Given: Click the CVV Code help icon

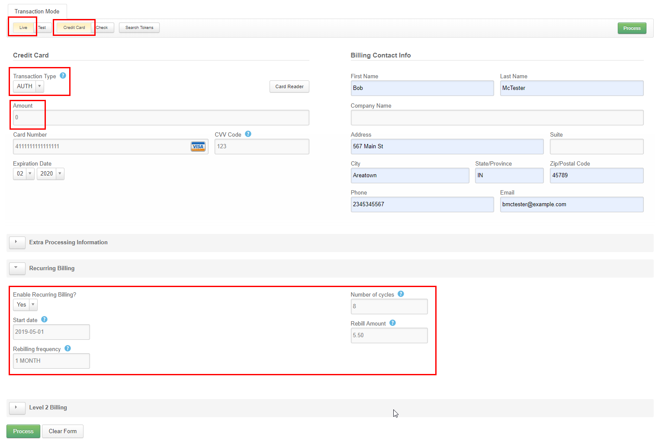Looking at the screenshot, I should coord(248,134).
